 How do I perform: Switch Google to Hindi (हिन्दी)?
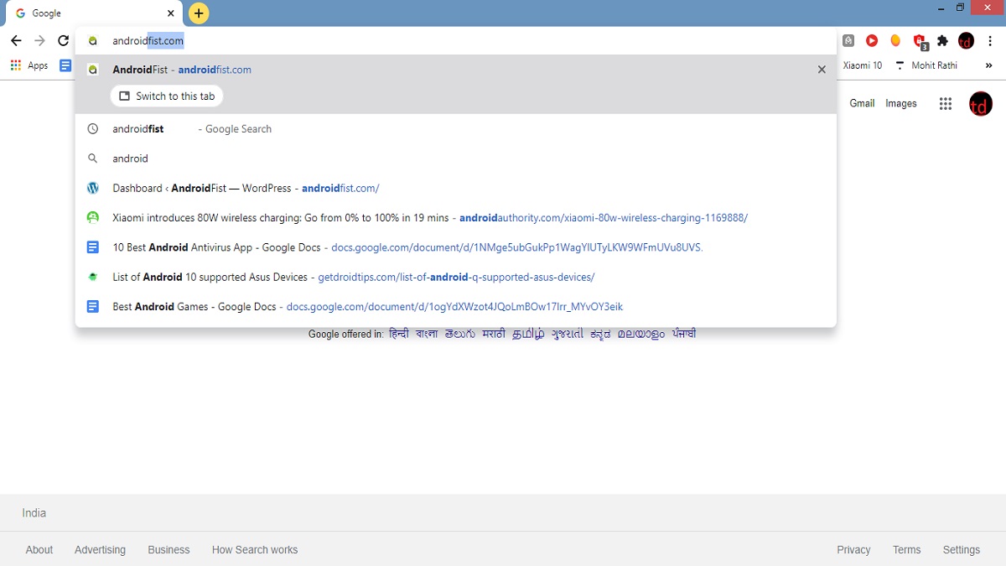click(399, 334)
